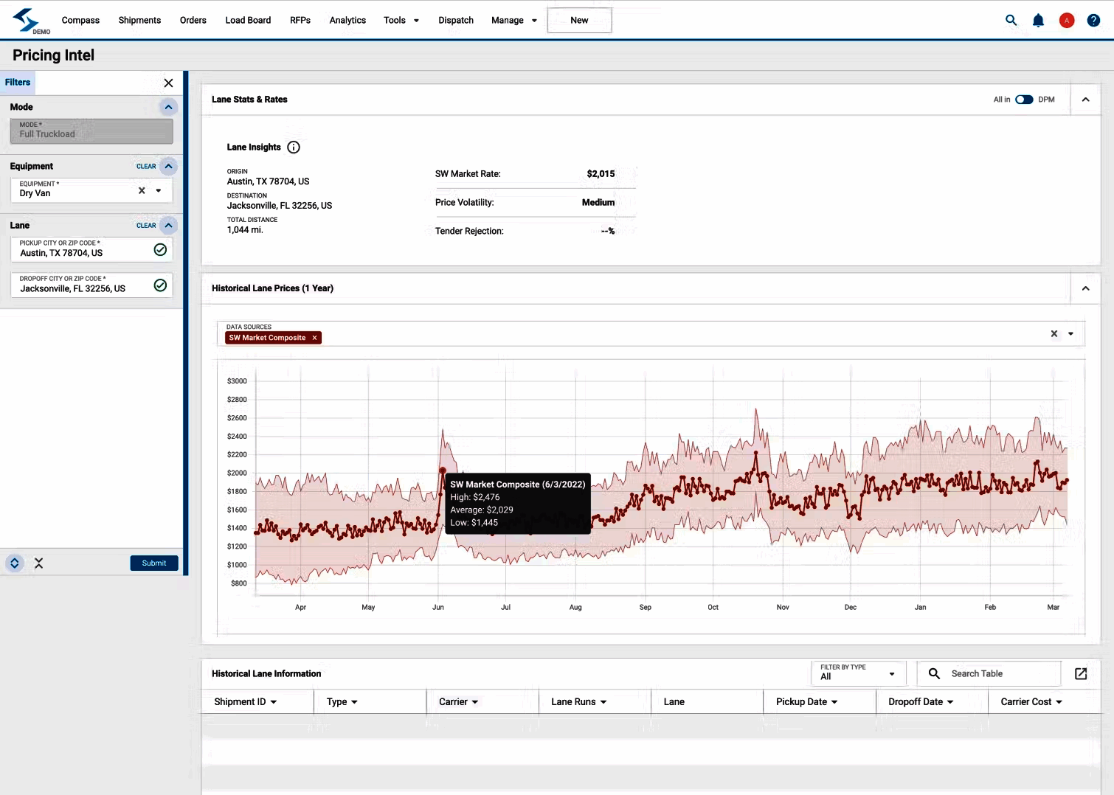Remove SW Market Composite data source chip
Screen dimensions: 1114x795
click(x=314, y=338)
